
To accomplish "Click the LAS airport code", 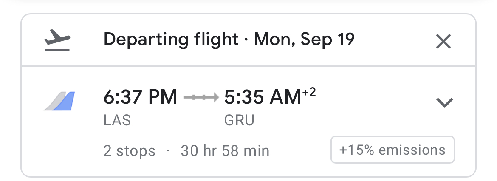I will pyautogui.click(x=117, y=121).
